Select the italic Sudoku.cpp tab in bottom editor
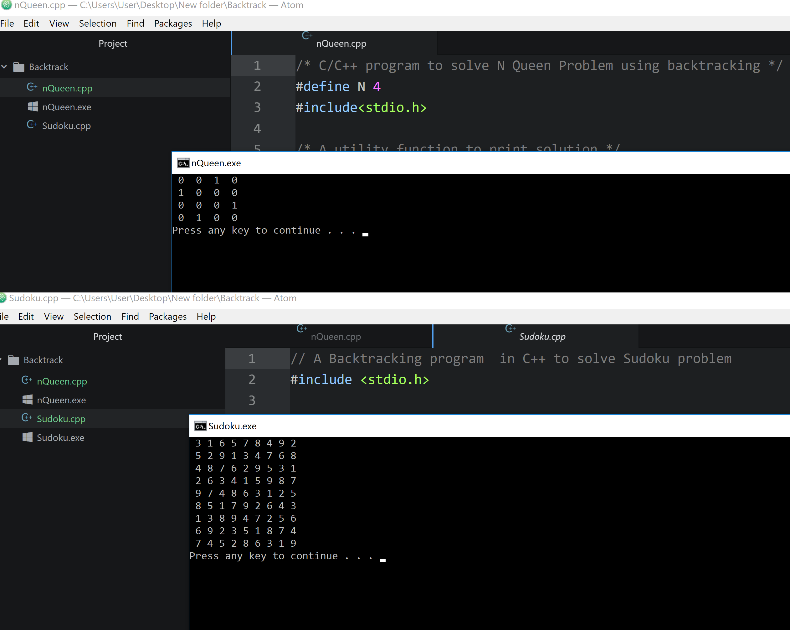This screenshot has width=790, height=630. coord(542,336)
